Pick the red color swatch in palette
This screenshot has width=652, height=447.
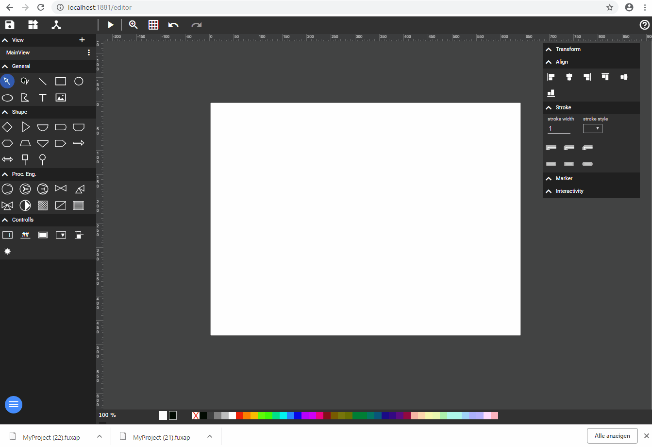(239, 415)
